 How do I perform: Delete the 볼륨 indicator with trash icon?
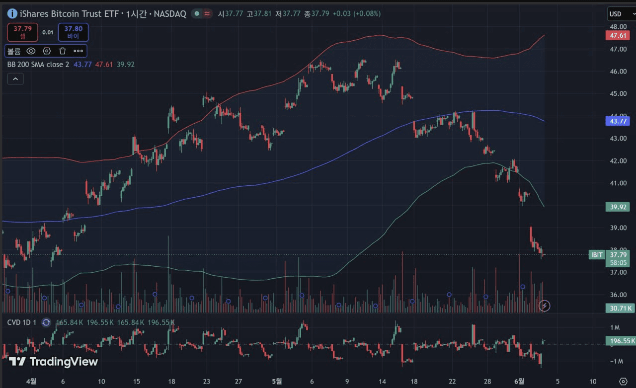(63, 51)
